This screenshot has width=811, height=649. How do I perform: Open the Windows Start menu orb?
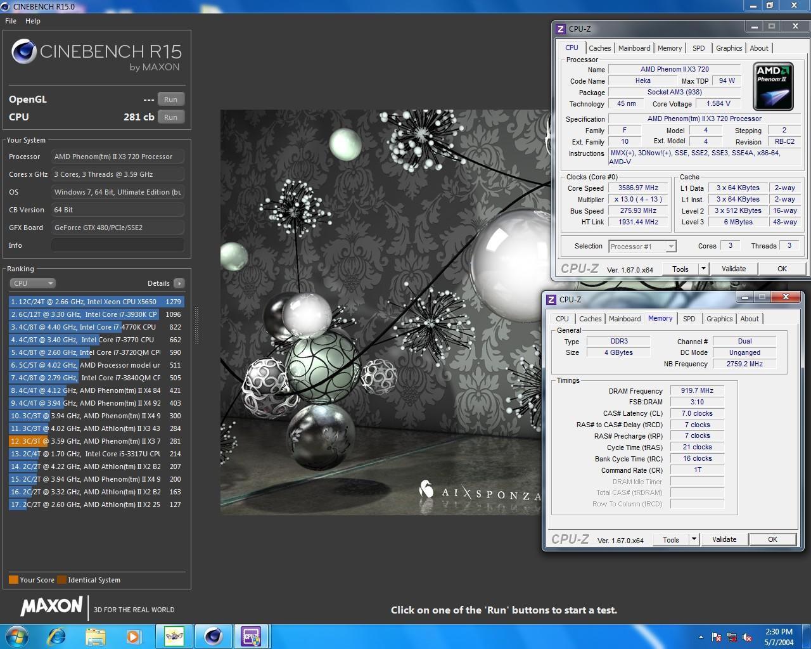point(16,636)
